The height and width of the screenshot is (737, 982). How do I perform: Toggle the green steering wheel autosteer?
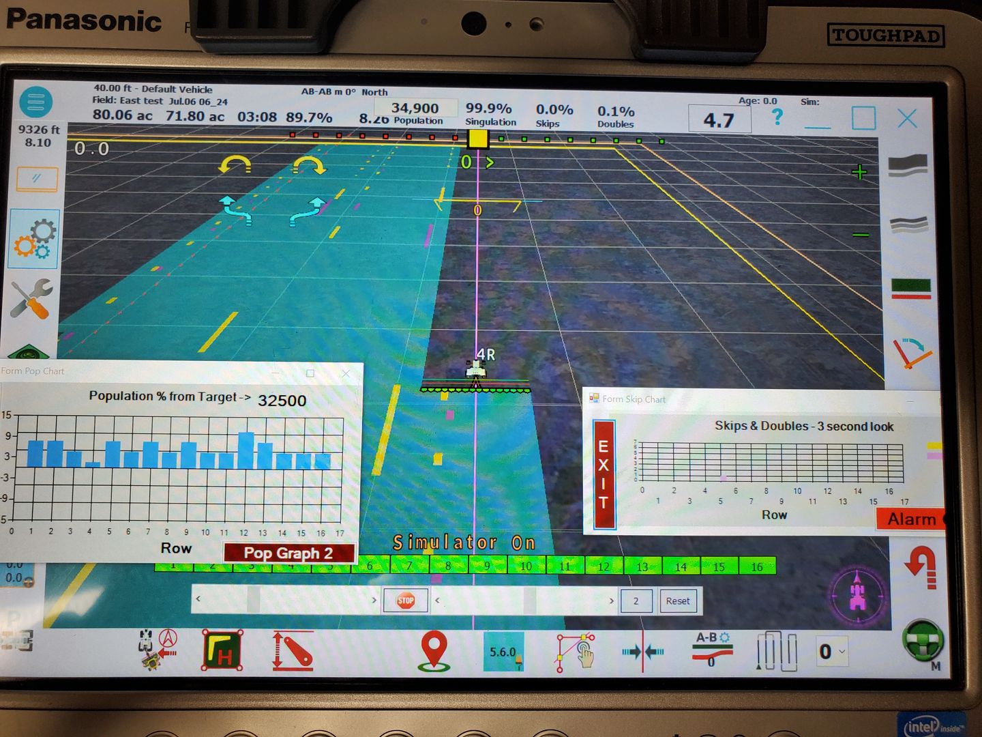click(x=922, y=641)
